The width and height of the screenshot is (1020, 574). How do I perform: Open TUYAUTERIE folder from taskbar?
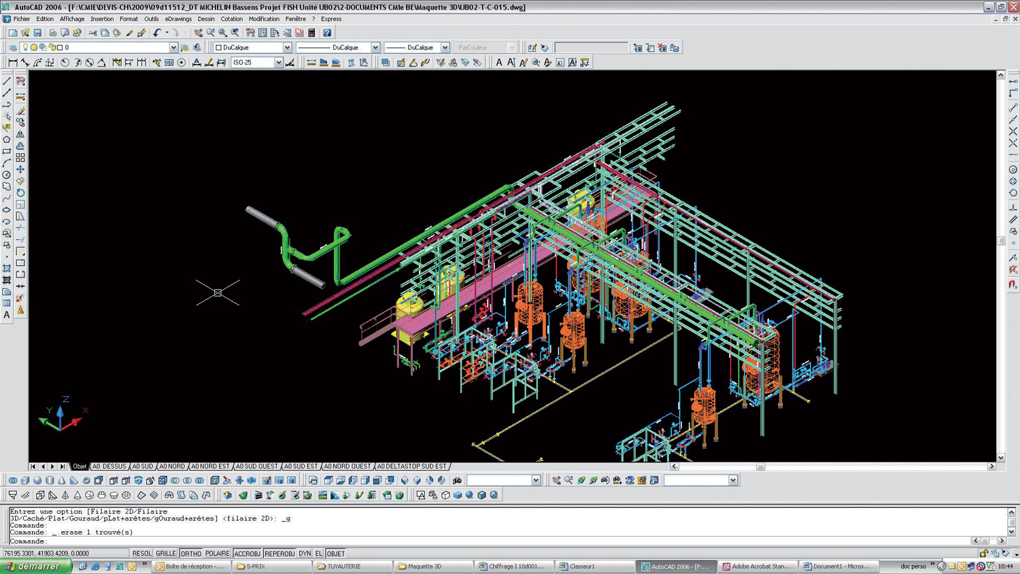[344, 566]
